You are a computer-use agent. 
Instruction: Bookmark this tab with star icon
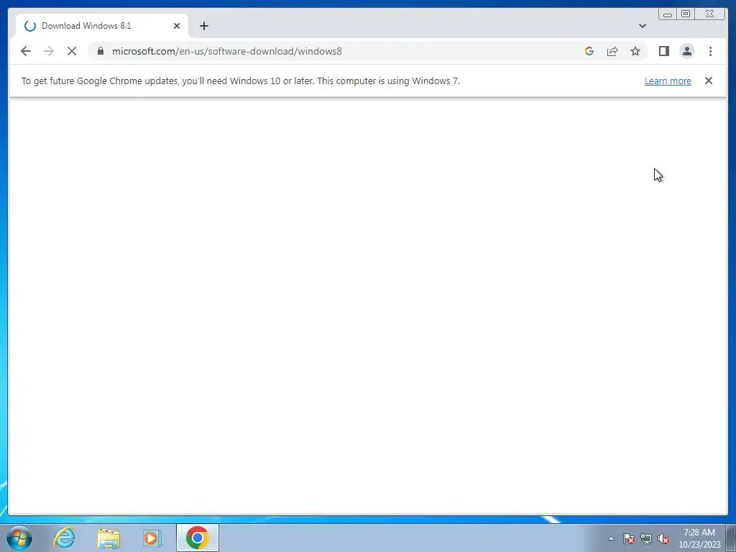click(x=635, y=51)
